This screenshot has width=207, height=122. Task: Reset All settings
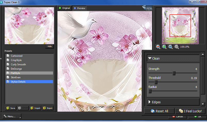coord(159,111)
